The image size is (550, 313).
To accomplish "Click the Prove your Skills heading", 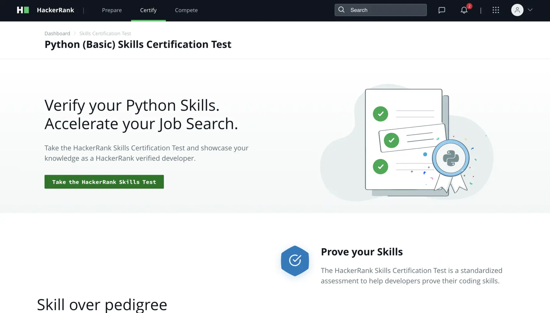I will click(361, 252).
